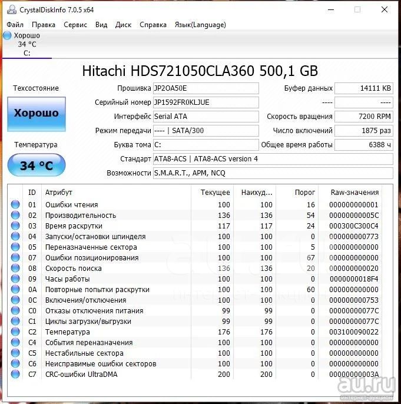Viewport: 401px width, 404px height.
Task: Click status orb for 08 Скорость поиска
Action: pyautogui.click(x=15, y=268)
